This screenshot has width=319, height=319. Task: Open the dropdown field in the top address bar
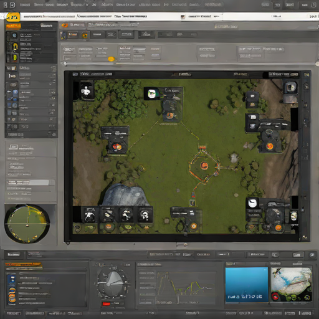pos(201,16)
